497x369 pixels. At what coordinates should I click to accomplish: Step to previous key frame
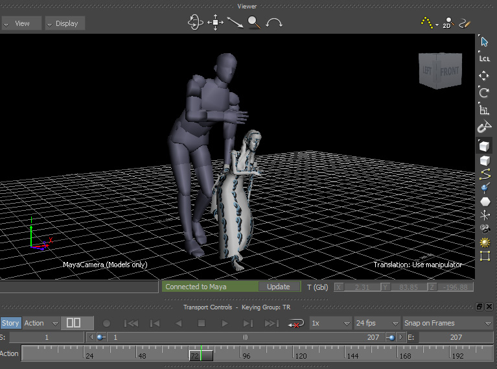tap(155, 324)
